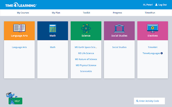
Task: Open the Language Arts course link
Action: click(19, 47)
